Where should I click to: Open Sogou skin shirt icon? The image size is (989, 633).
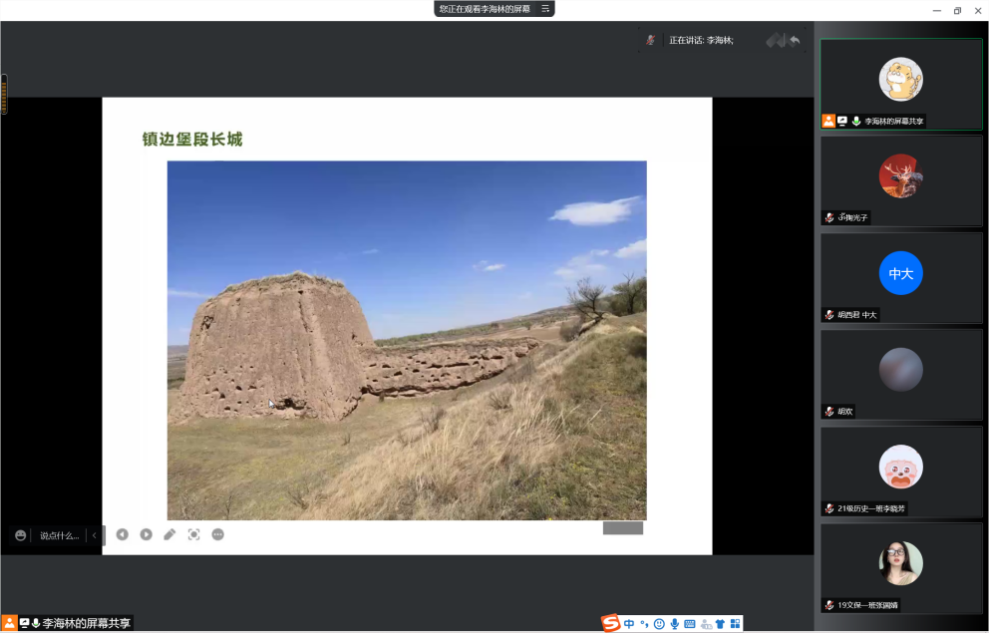(720, 624)
